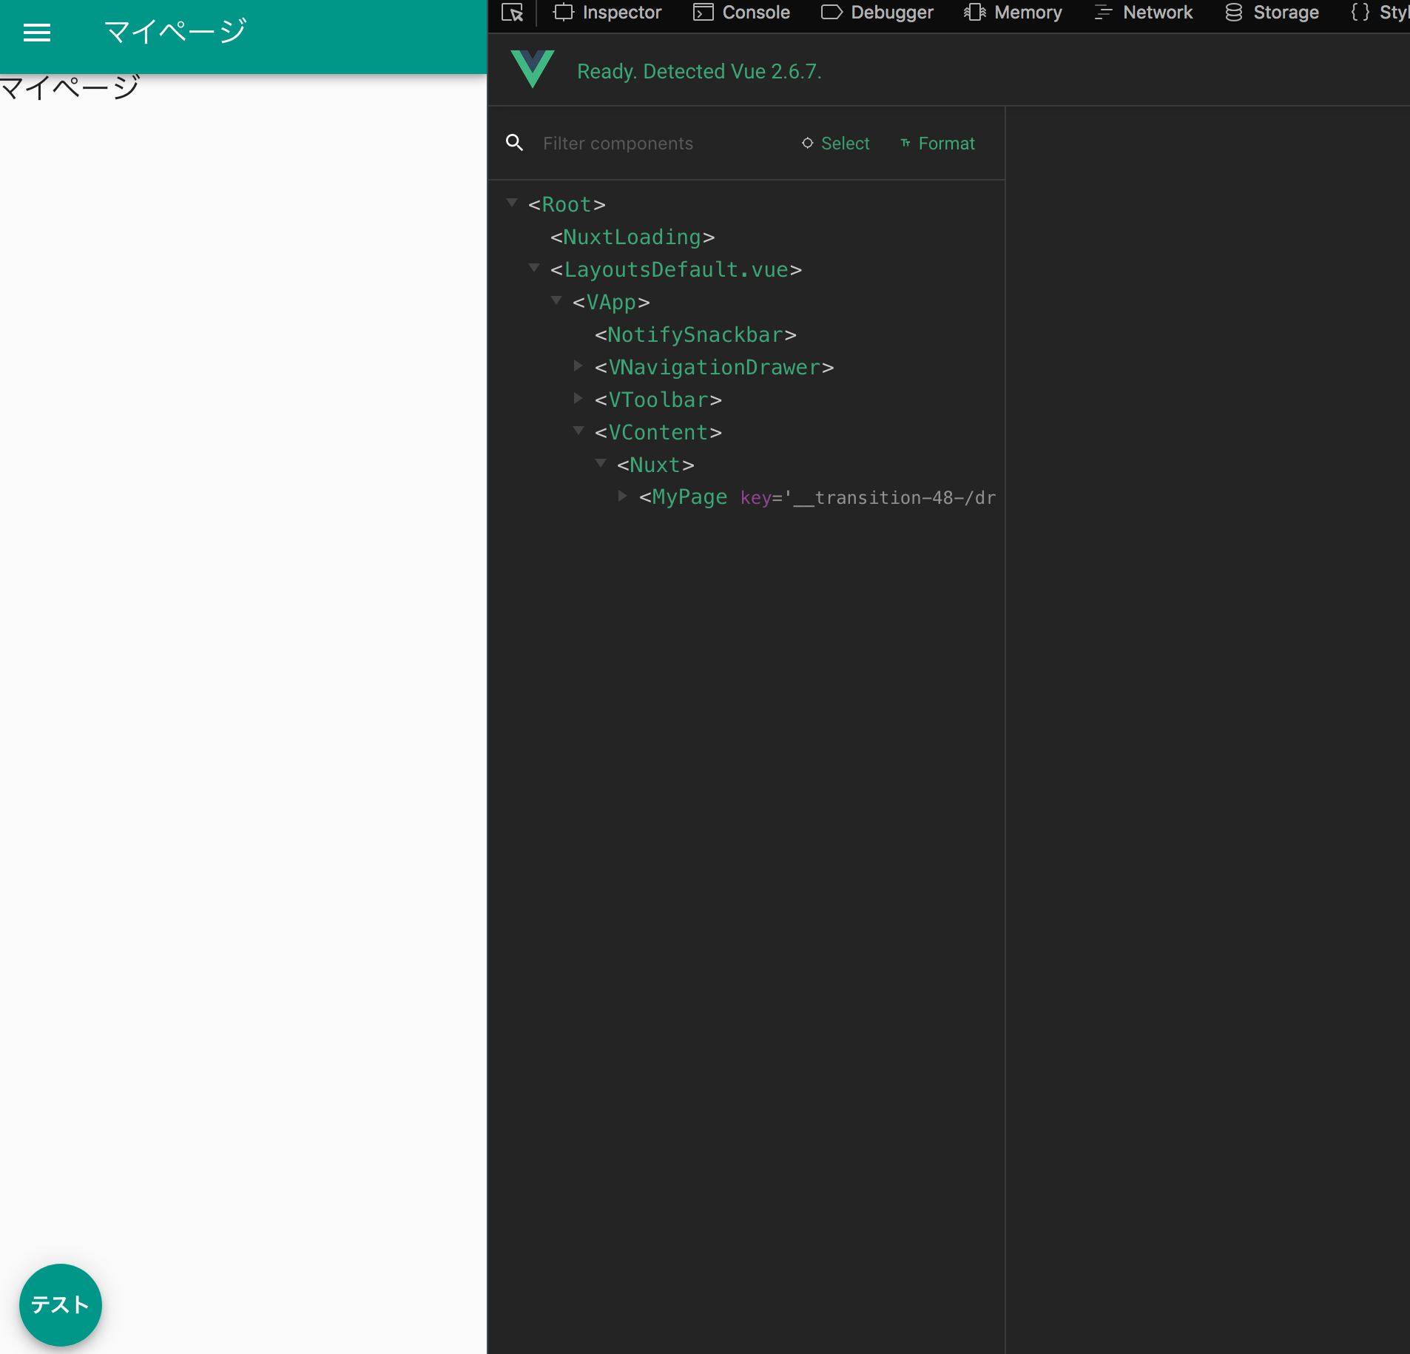Open the Inspector tab

(x=607, y=13)
